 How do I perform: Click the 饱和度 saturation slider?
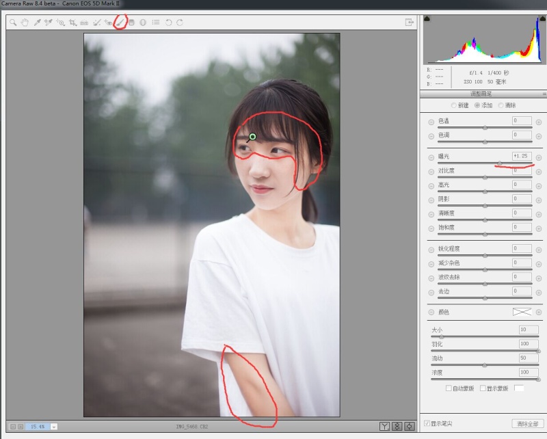pos(485,234)
